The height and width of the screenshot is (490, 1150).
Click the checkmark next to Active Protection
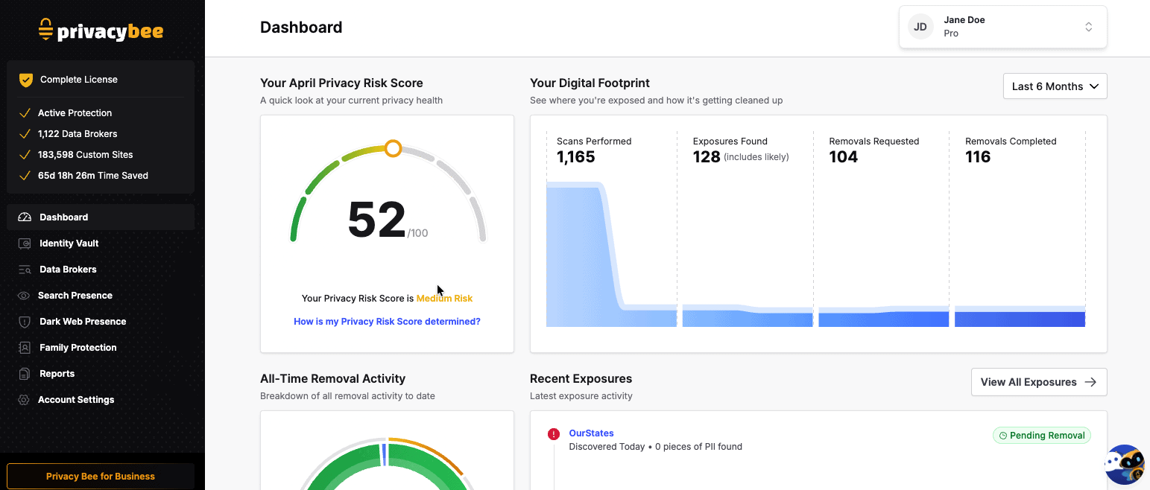coord(25,113)
